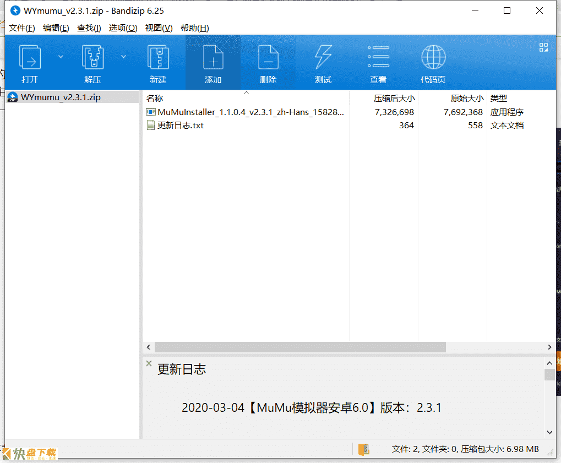
Task: Click the 代码页 (Code page) globe icon
Action: pyautogui.click(x=433, y=57)
